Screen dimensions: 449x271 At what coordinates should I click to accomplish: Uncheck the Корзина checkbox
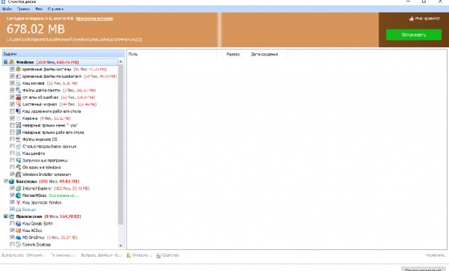(12, 118)
